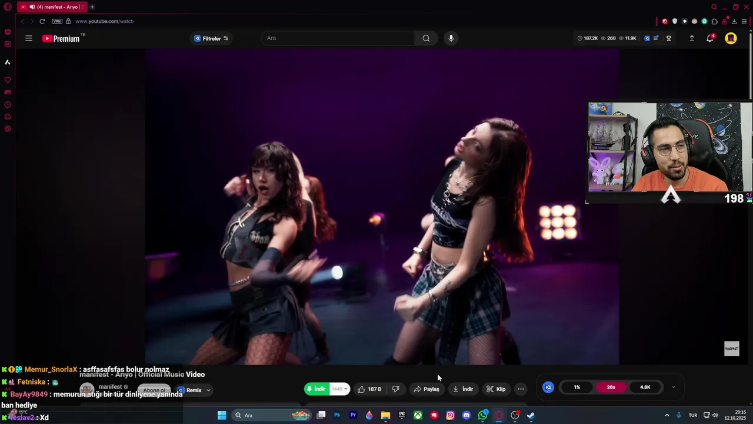Open the YouTube hamburger guide menu
Viewport: 753px width, 424px height.
pyautogui.click(x=29, y=38)
